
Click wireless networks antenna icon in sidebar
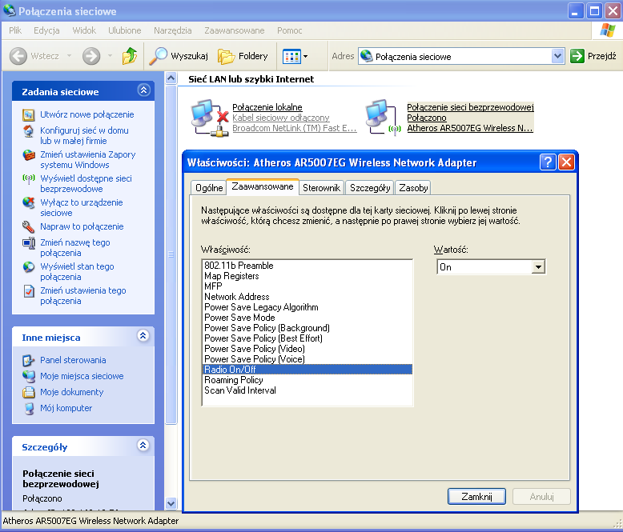[x=29, y=179]
